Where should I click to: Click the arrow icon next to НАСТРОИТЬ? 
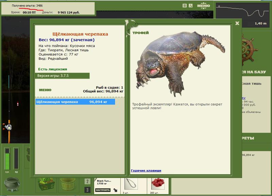pyautogui.click(x=115, y=190)
